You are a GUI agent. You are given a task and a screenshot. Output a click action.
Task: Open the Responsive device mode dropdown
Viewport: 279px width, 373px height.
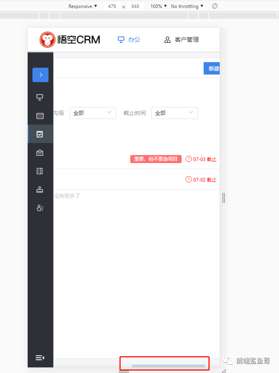click(x=83, y=6)
